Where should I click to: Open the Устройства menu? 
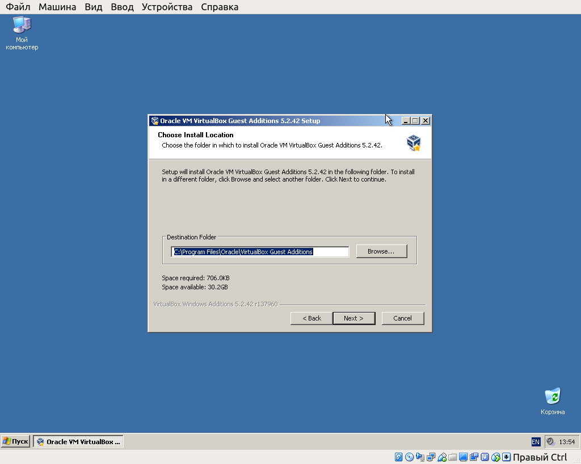[167, 7]
